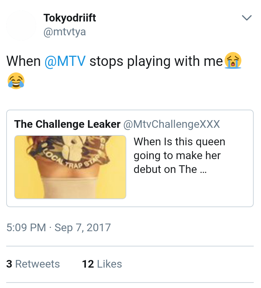Click the loudly crying face emoji
The height and width of the screenshot is (288, 261).
[233, 60]
